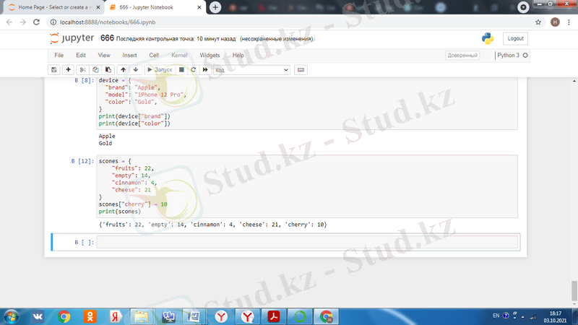578x325 pixels.
Task: Open the Help menu
Action: (x=238, y=56)
